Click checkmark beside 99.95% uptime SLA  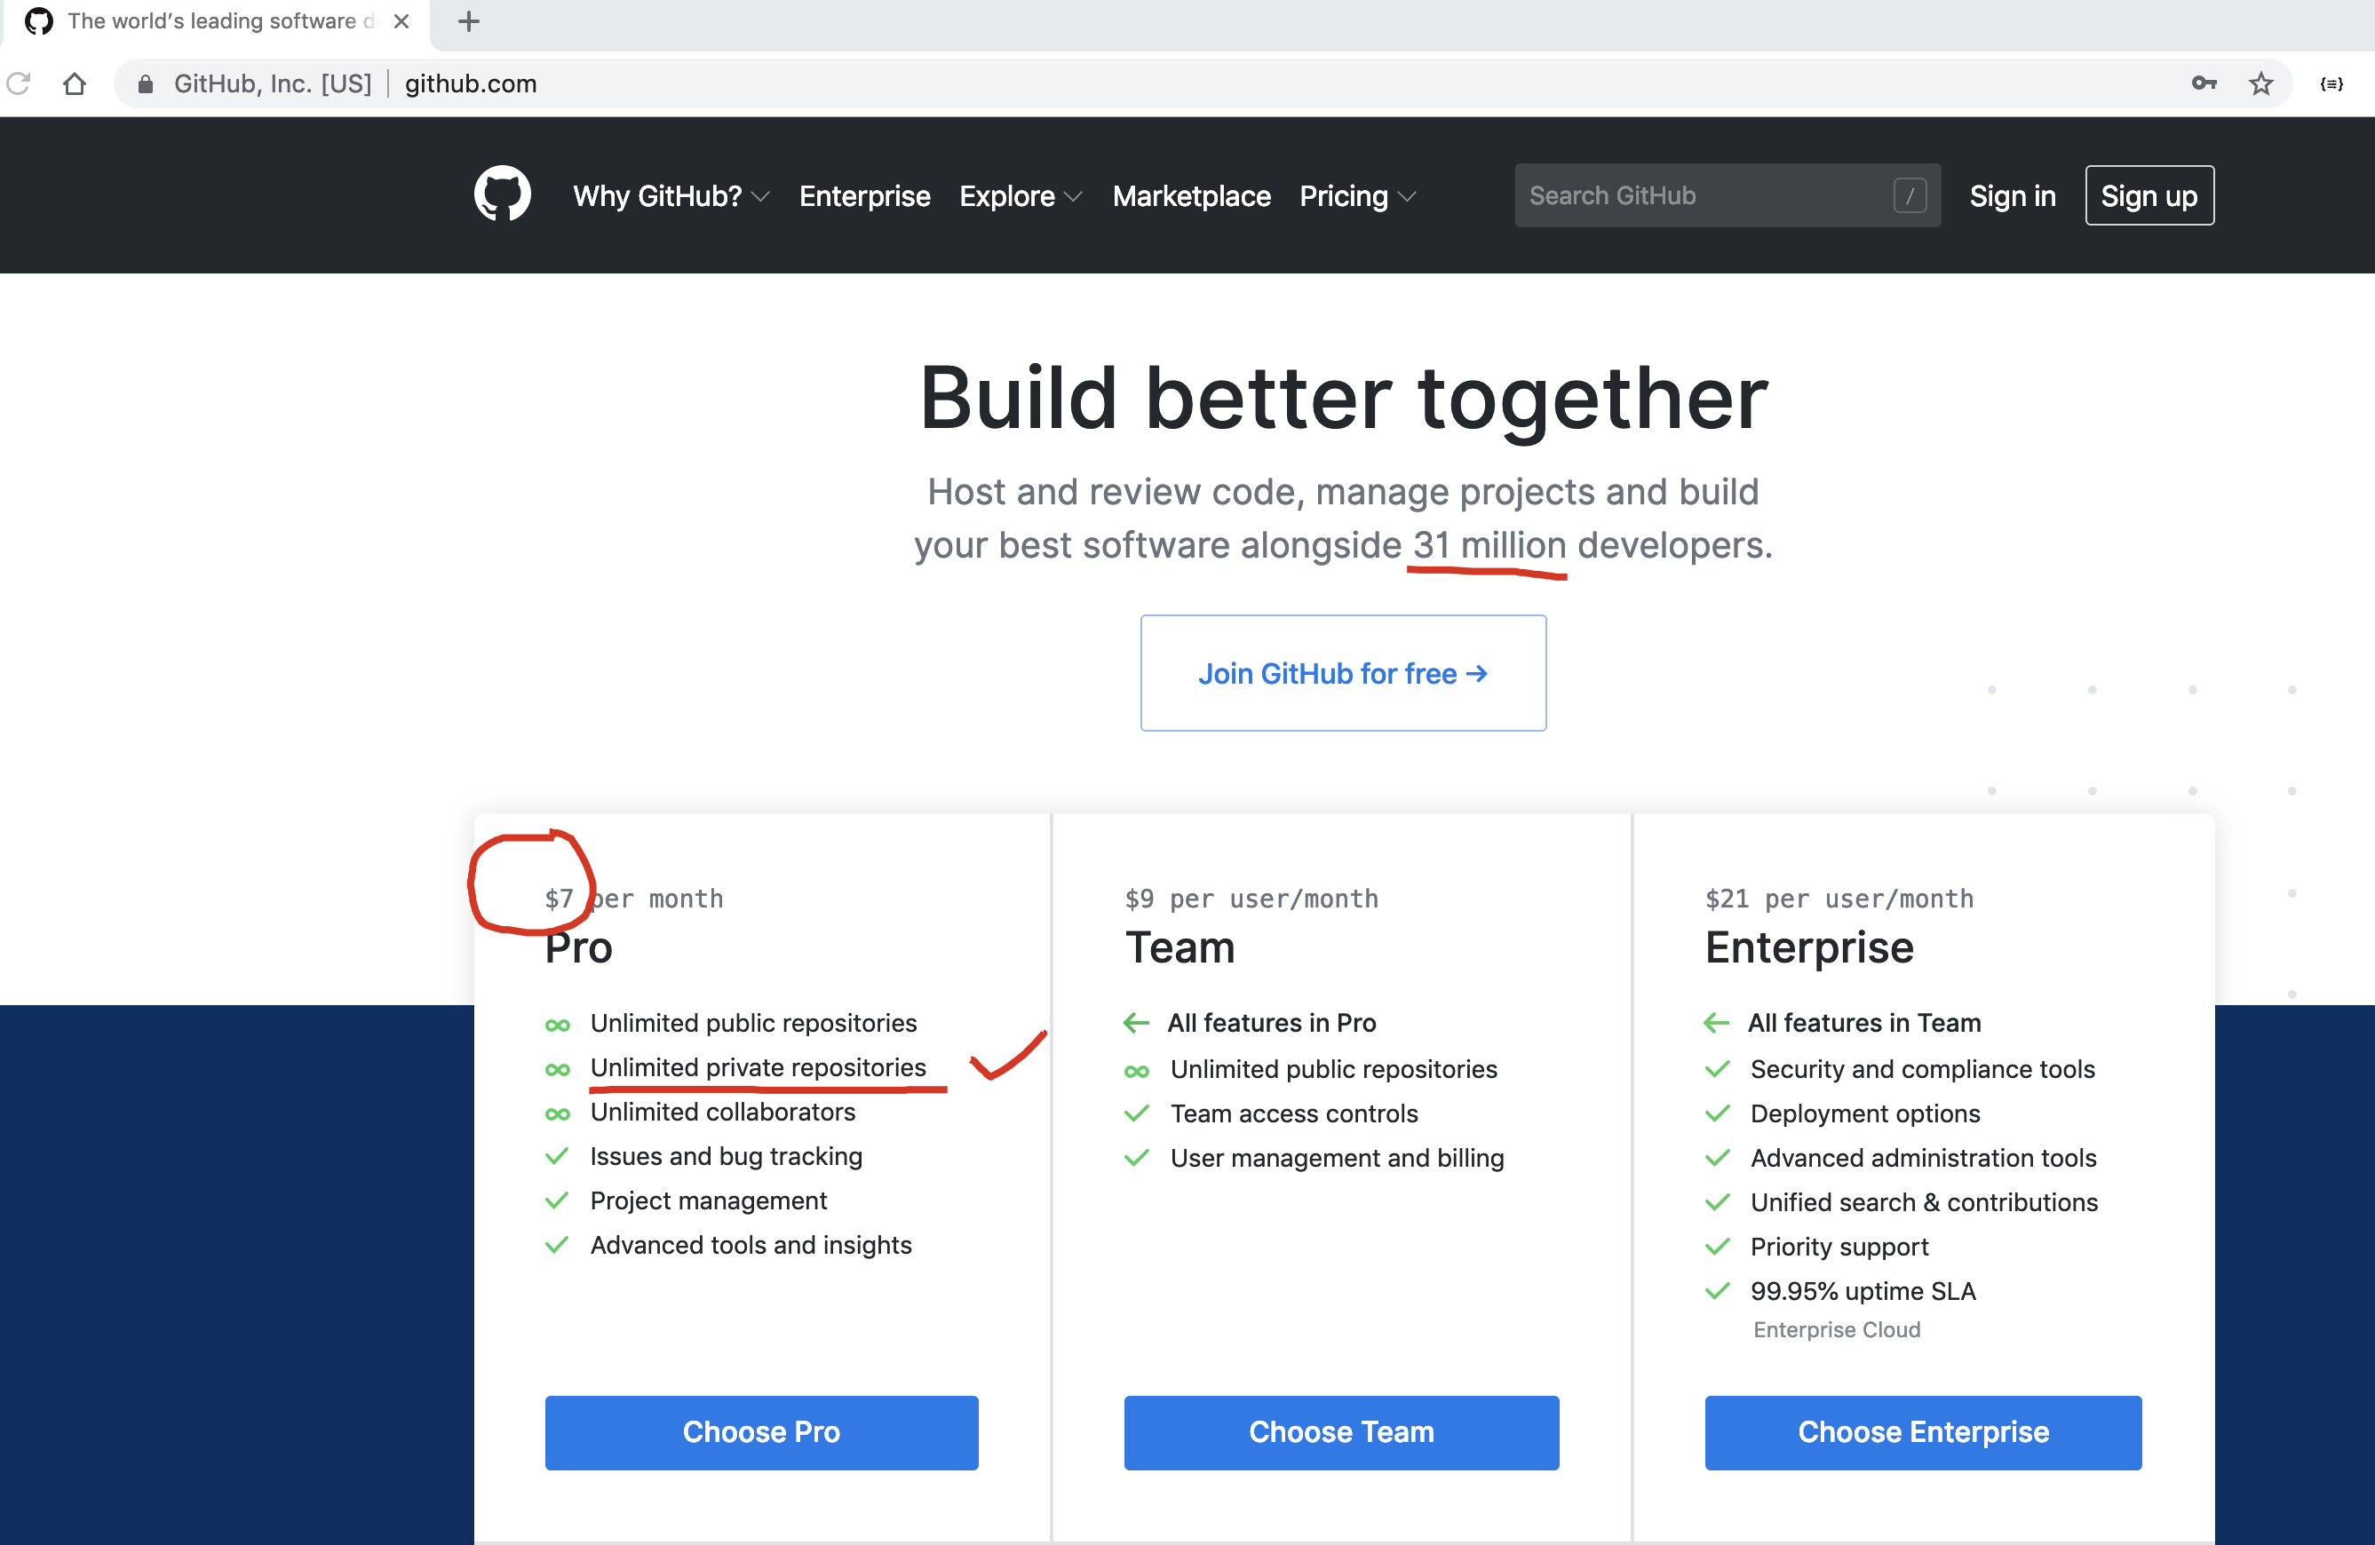[1718, 1291]
